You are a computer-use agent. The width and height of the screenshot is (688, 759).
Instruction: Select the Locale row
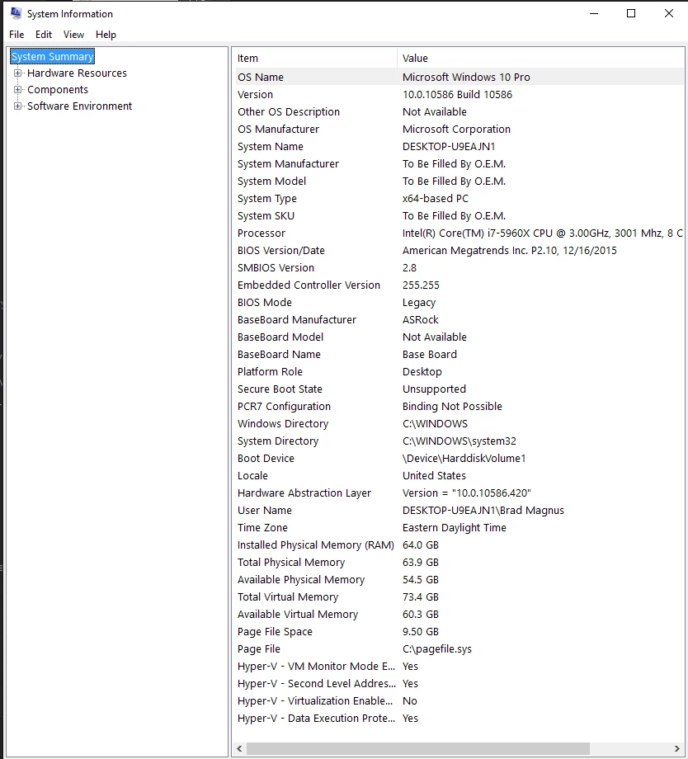tap(458, 476)
